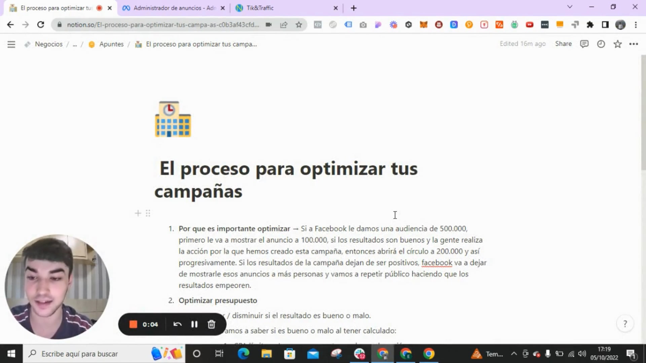
Task: Open the page history clock icon
Action: pyautogui.click(x=601, y=44)
